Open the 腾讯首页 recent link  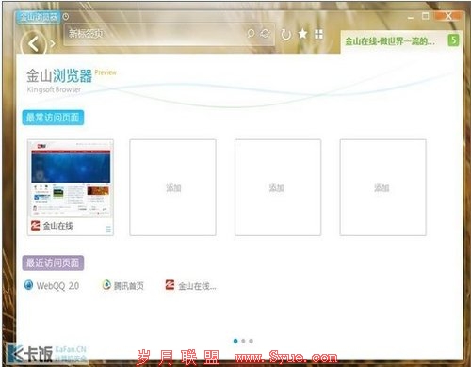[123, 285]
